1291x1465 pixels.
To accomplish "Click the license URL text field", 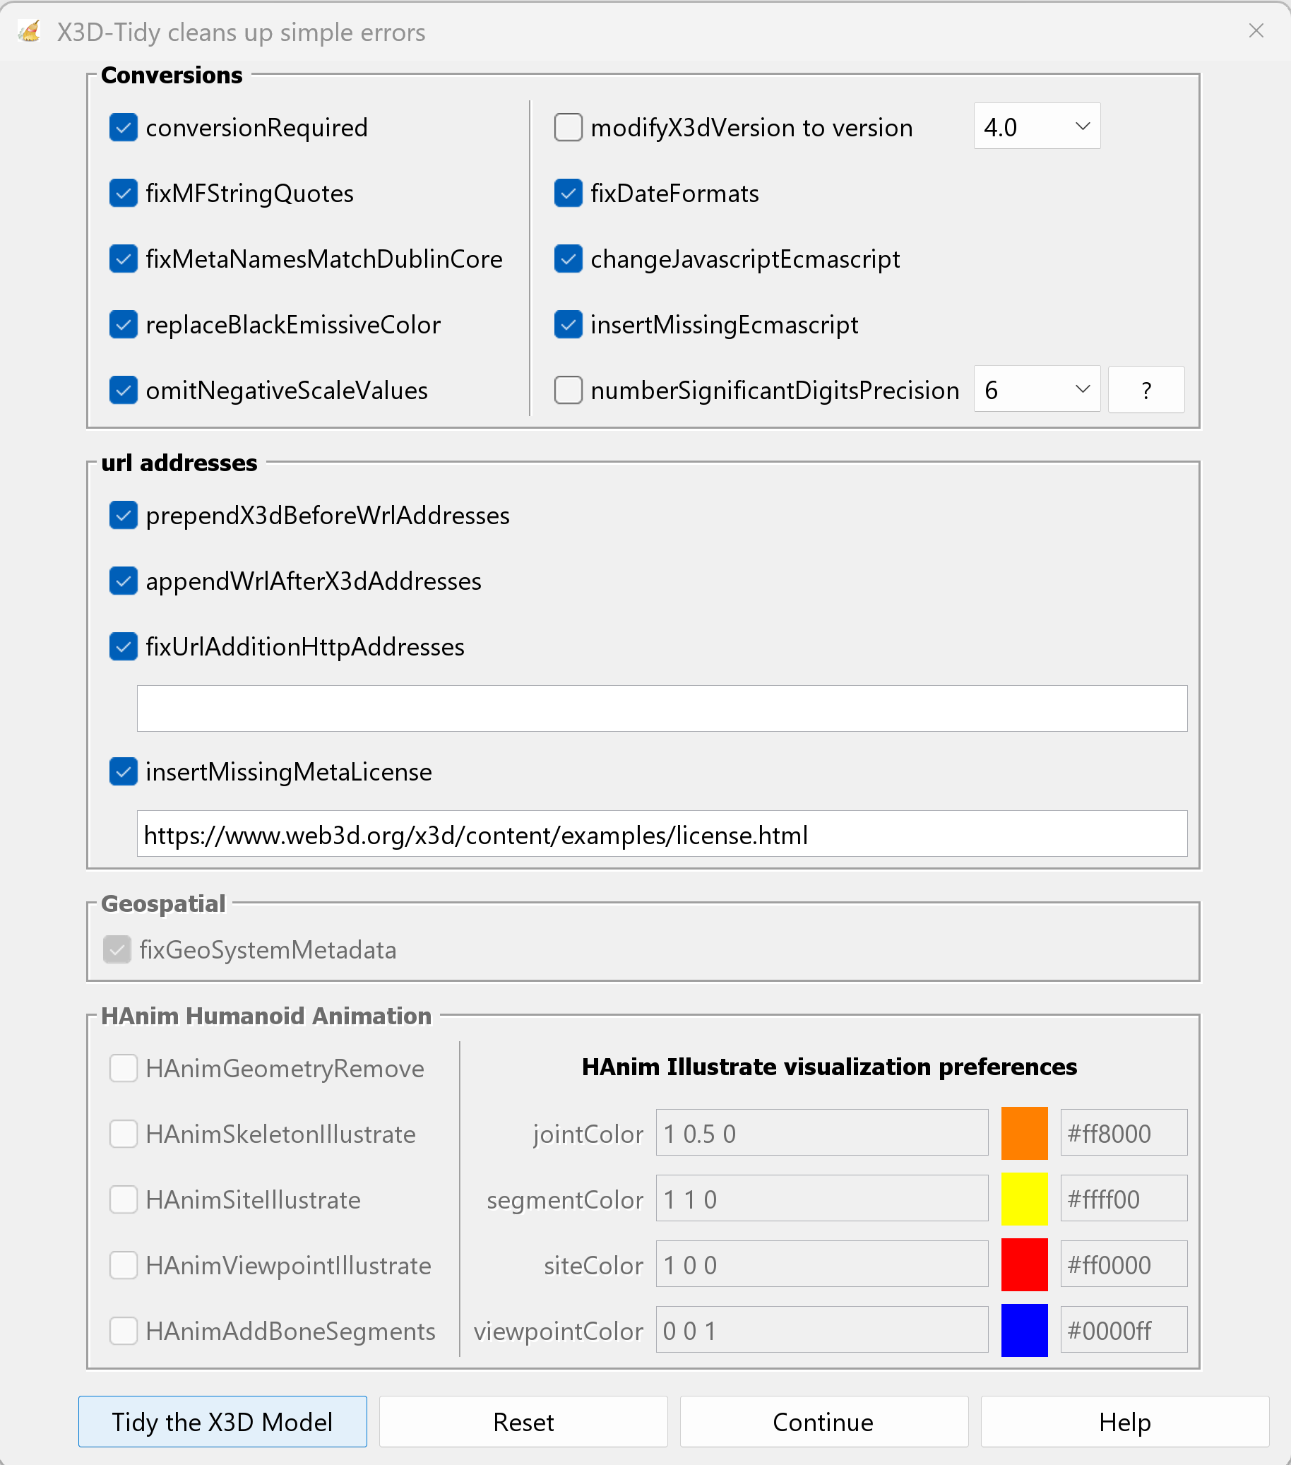I will point(661,834).
